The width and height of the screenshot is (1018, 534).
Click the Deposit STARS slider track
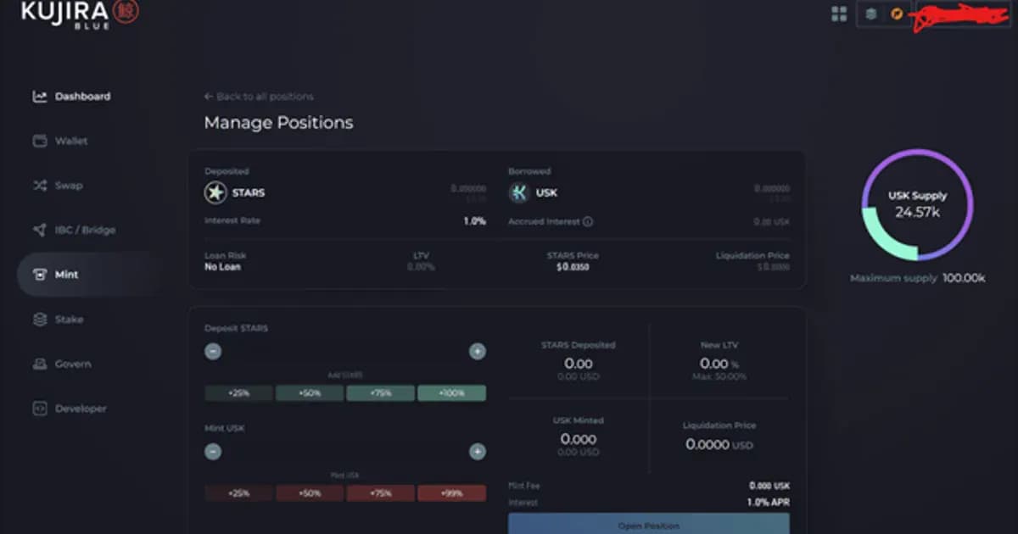tap(345, 351)
